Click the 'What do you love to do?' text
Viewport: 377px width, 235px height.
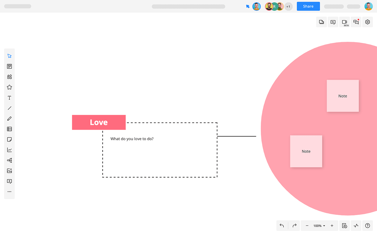coord(132,139)
